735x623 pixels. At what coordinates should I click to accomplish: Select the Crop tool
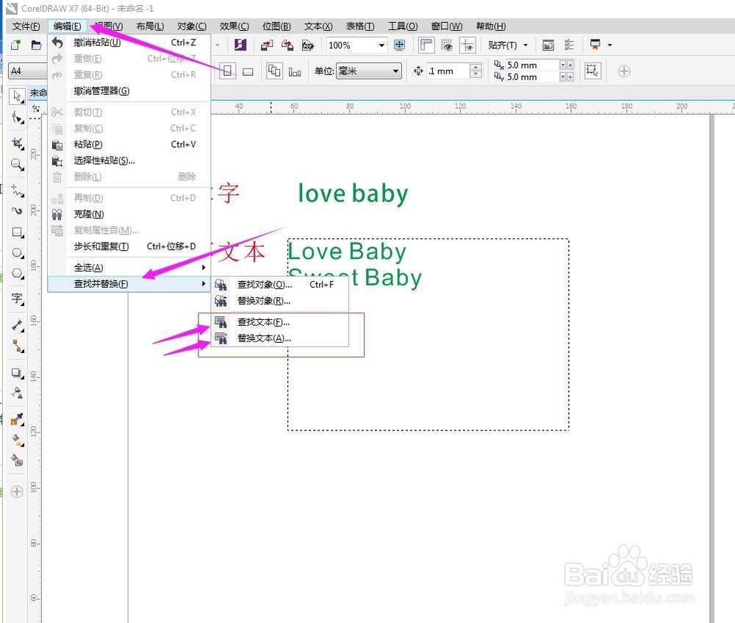tap(18, 143)
